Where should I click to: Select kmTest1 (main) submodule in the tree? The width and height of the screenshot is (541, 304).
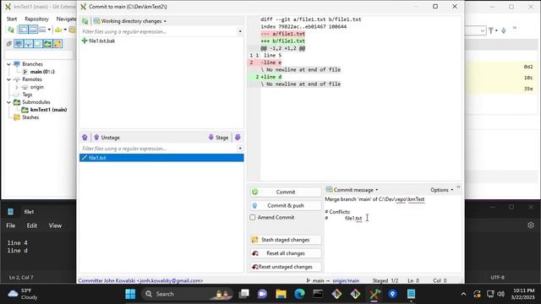48,110
